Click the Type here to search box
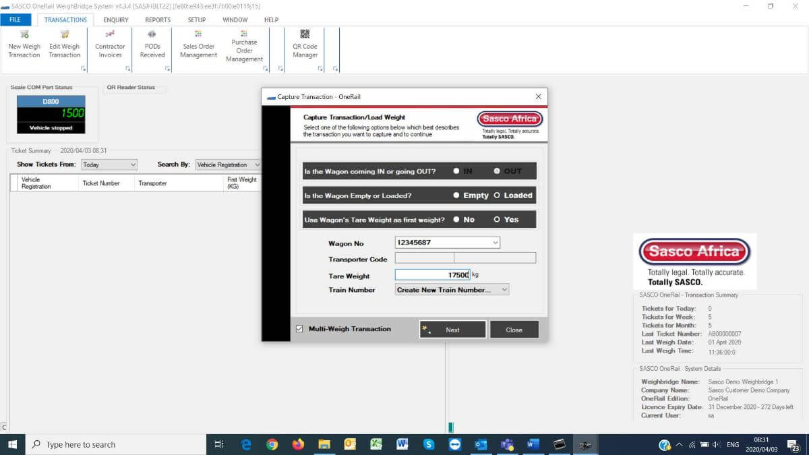Viewport: 809px width, 455px height. coord(115,444)
